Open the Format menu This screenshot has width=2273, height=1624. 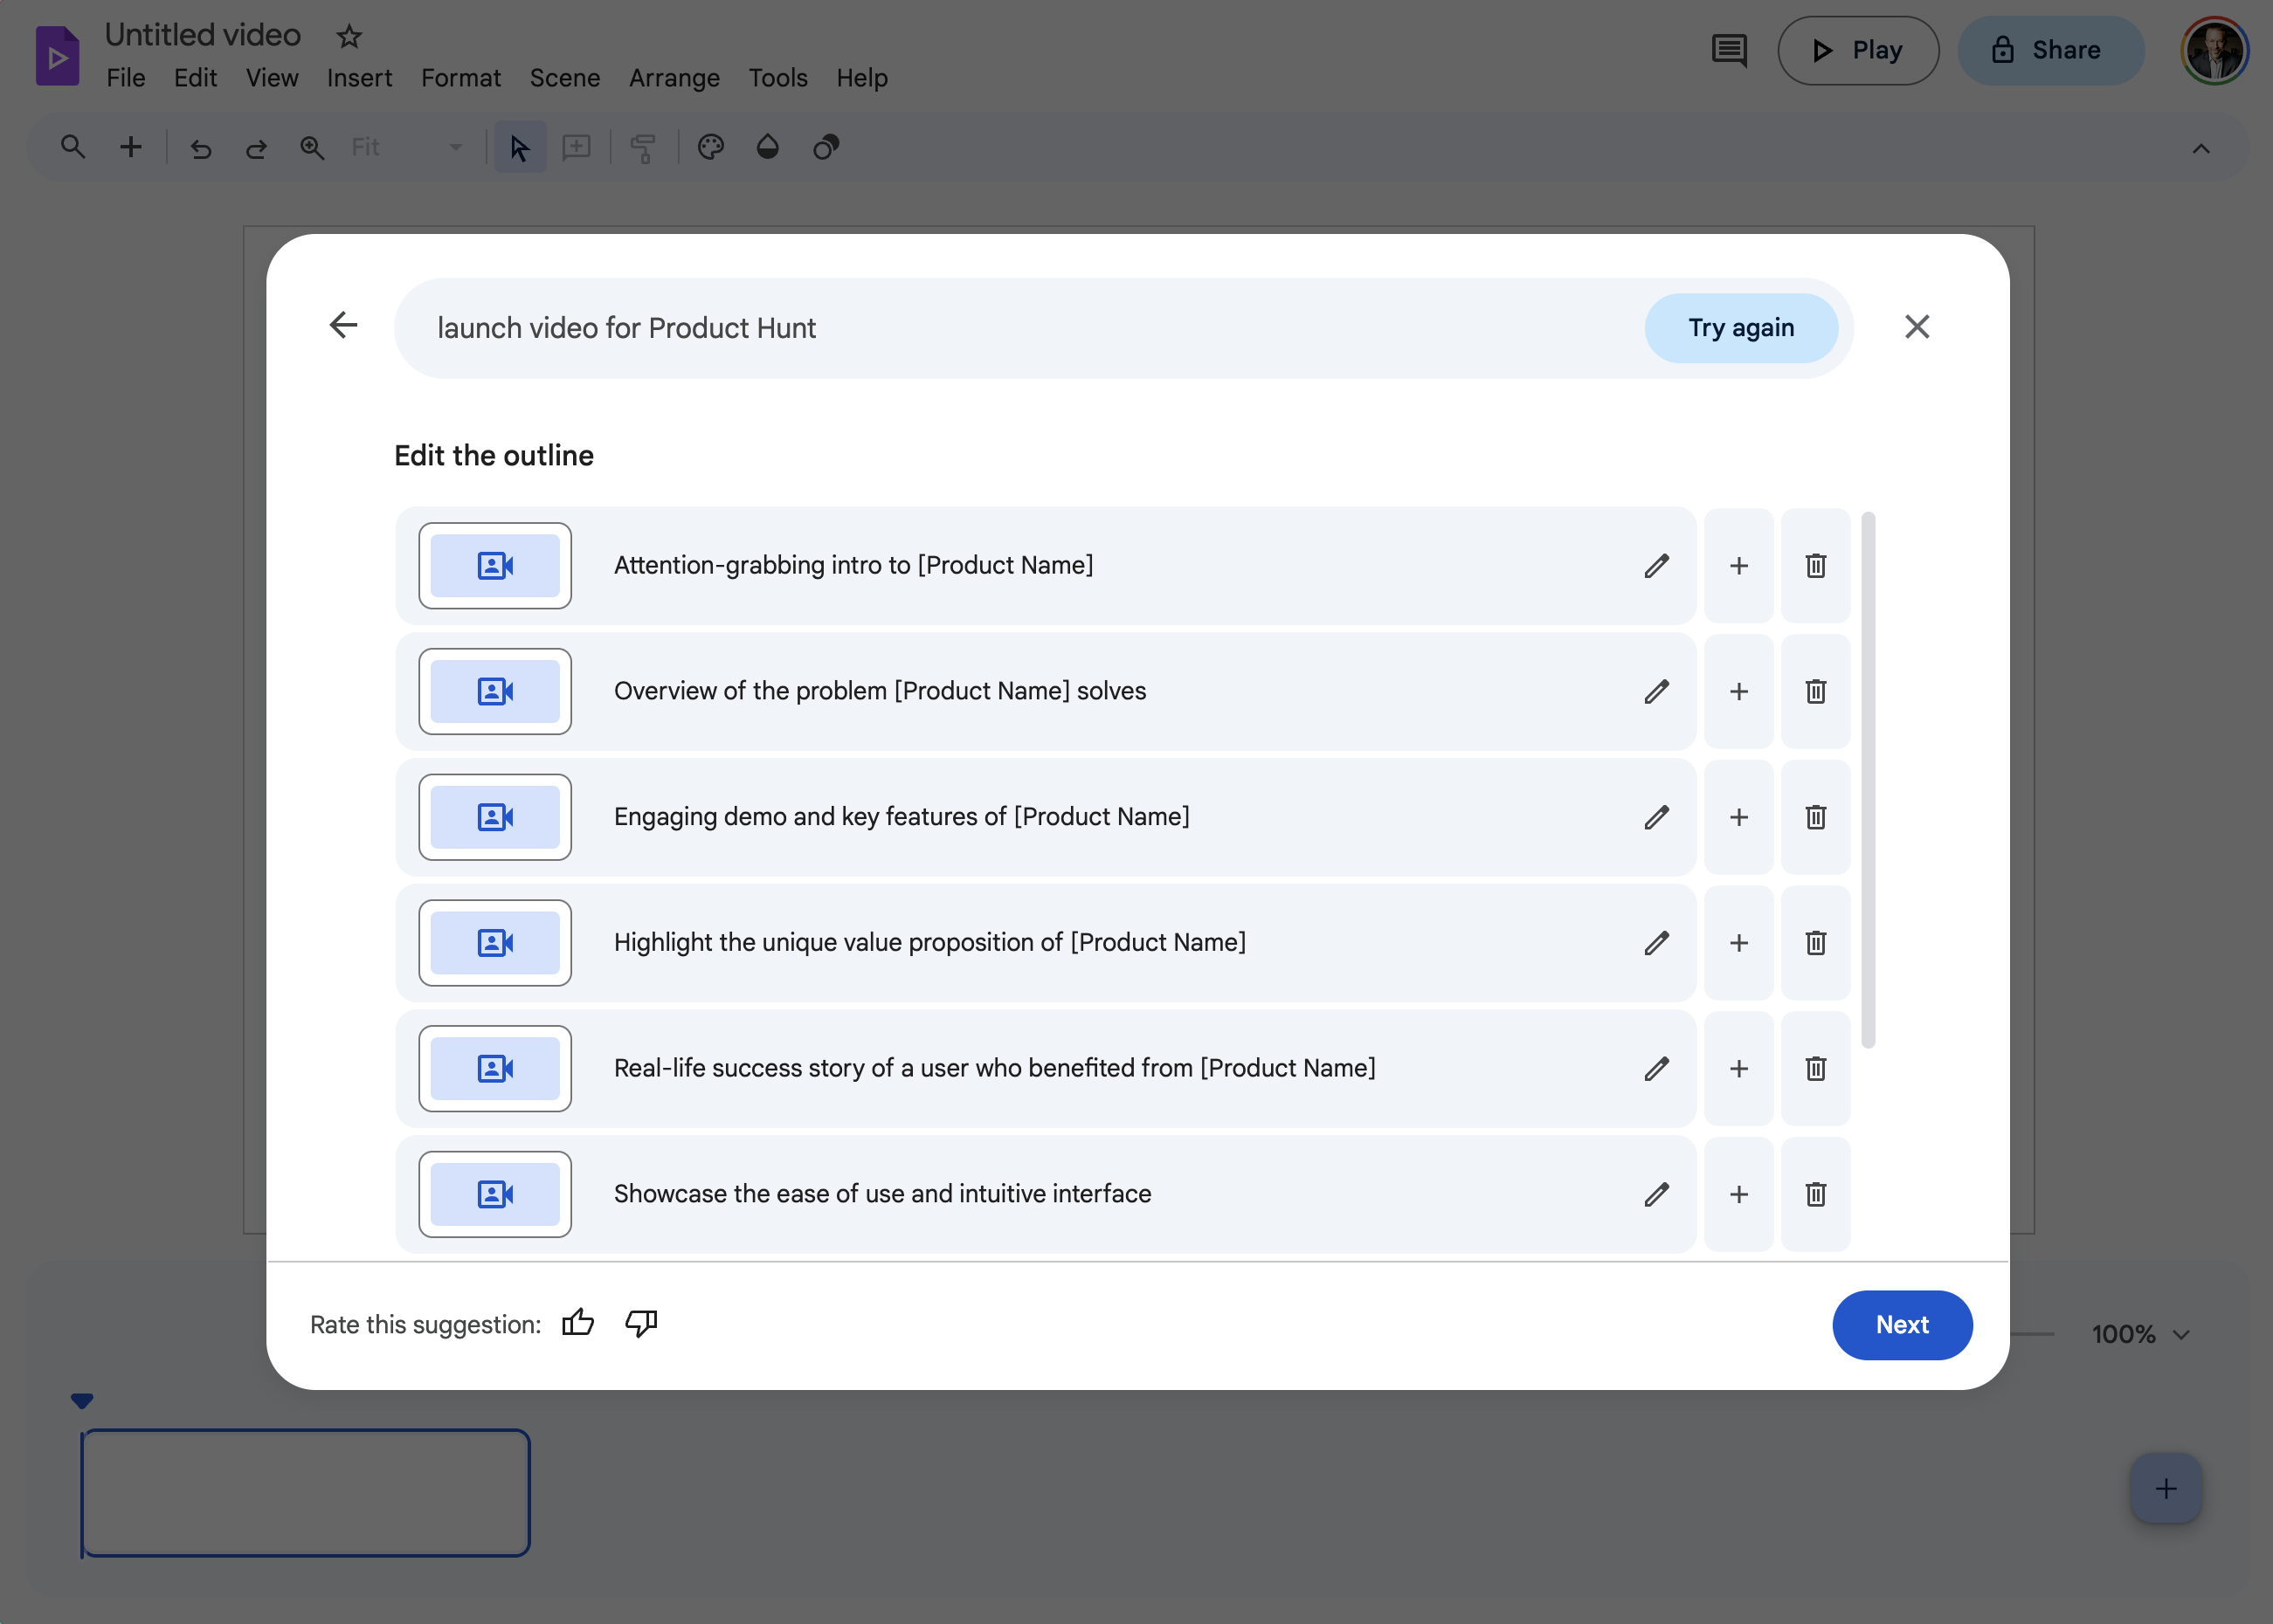[x=460, y=78]
